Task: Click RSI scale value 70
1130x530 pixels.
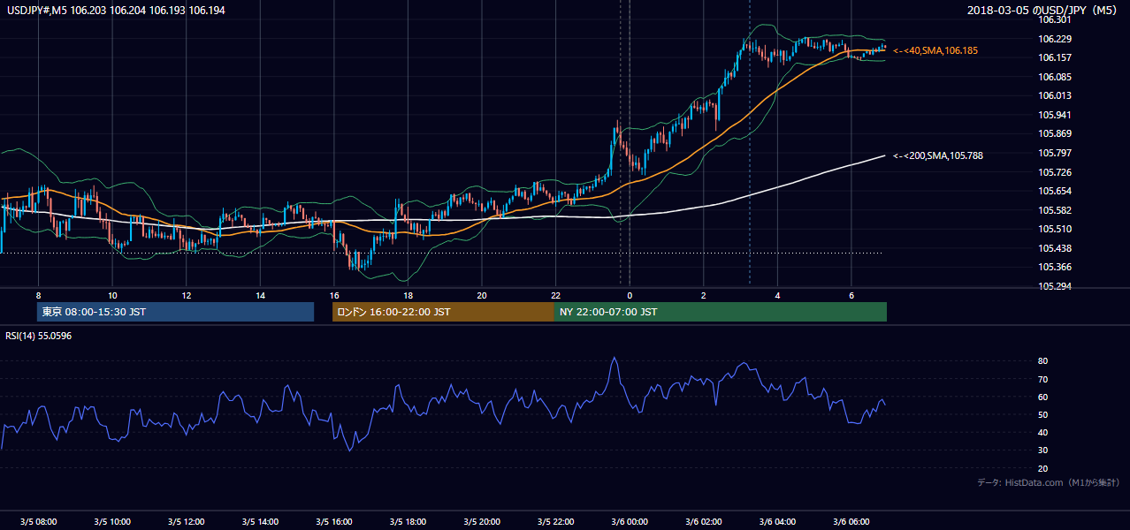Action: point(1042,379)
